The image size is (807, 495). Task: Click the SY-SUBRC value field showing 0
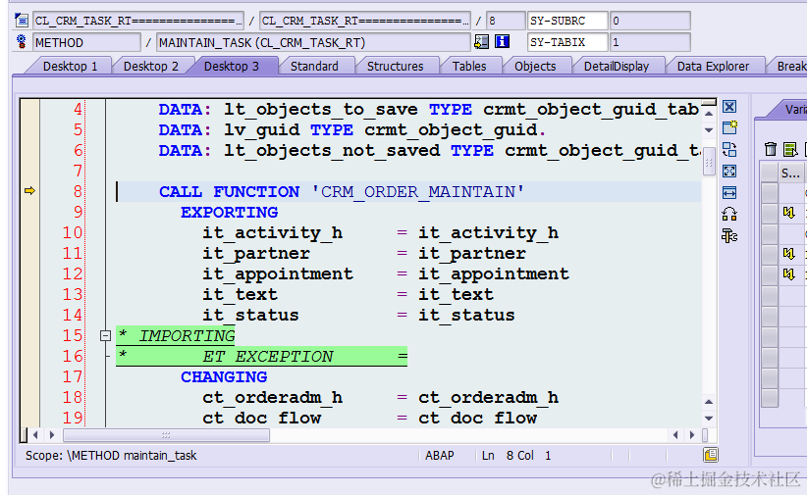pos(650,21)
